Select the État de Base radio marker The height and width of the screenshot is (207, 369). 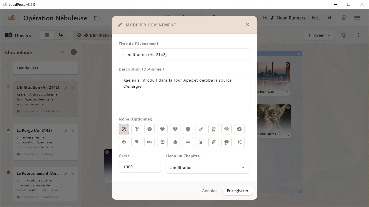(x=8, y=66)
